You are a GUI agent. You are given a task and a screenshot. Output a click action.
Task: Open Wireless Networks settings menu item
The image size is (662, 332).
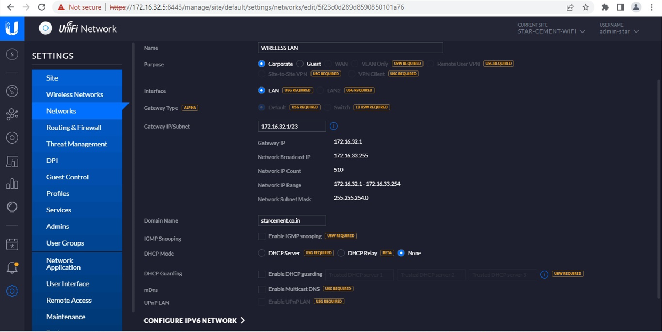pos(75,94)
